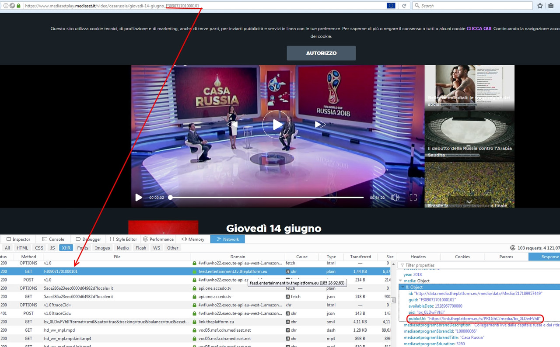This screenshot has height=347, width=560.
Task: Filter requests by All
Action: click(7, 248)
